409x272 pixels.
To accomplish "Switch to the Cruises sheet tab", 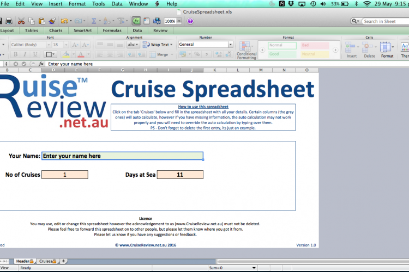I will [46, 261].
